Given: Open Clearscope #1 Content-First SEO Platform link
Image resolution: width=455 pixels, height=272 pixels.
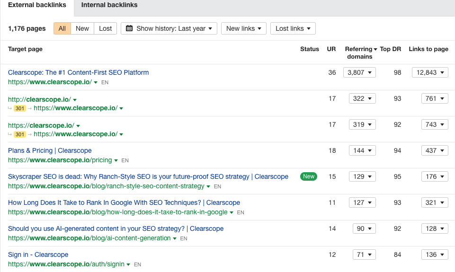Looking at the screenshot, I should point(79,72).
